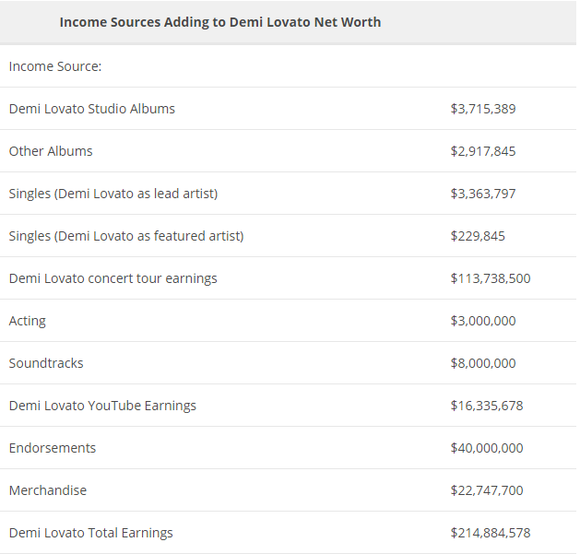
Task: Select the $113,738,500 tour earnings amount
Action: [x=491, y=278]
